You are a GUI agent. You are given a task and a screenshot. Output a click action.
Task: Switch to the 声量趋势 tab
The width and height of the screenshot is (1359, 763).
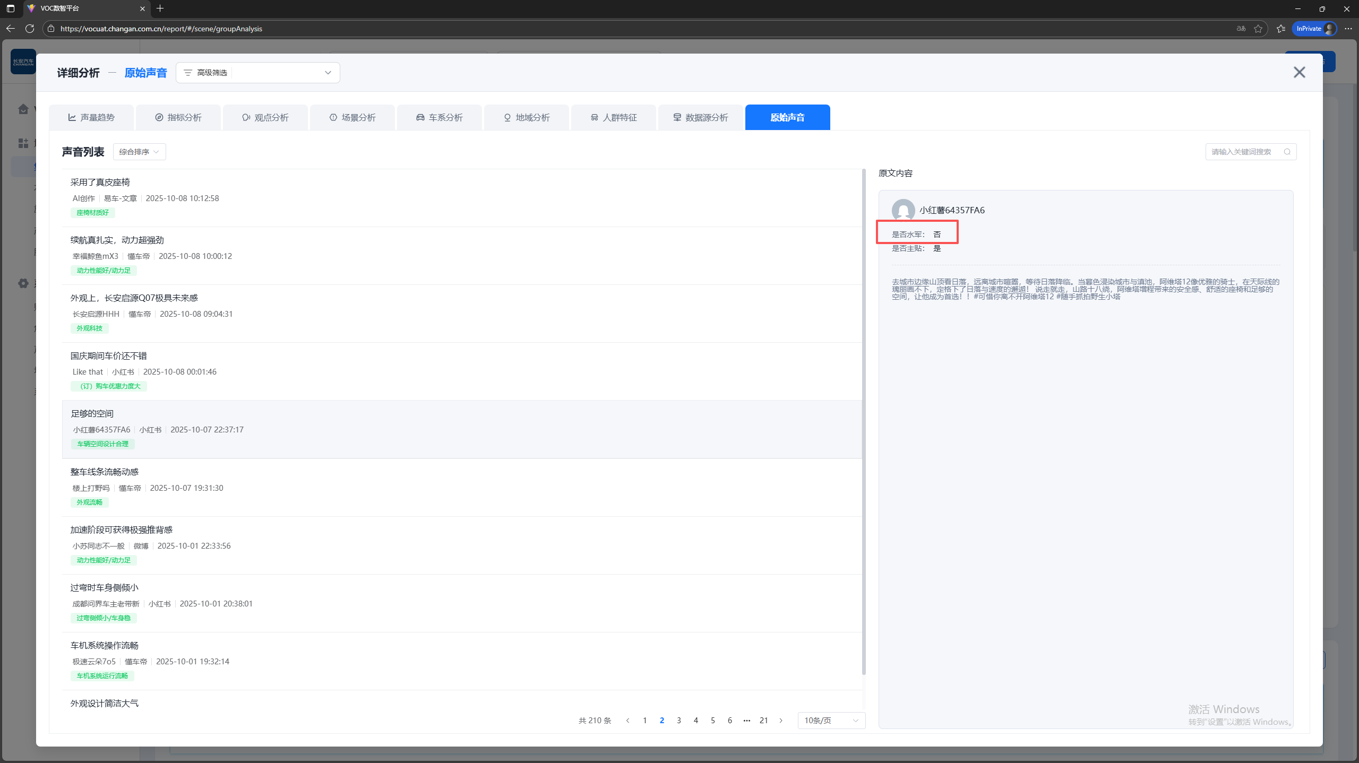(91, 117)
